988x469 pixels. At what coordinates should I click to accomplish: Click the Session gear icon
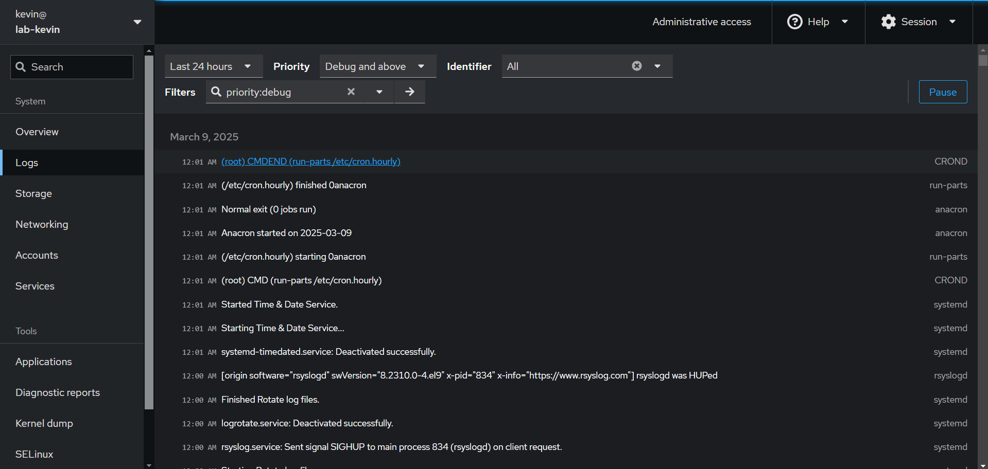click(888, 22)
